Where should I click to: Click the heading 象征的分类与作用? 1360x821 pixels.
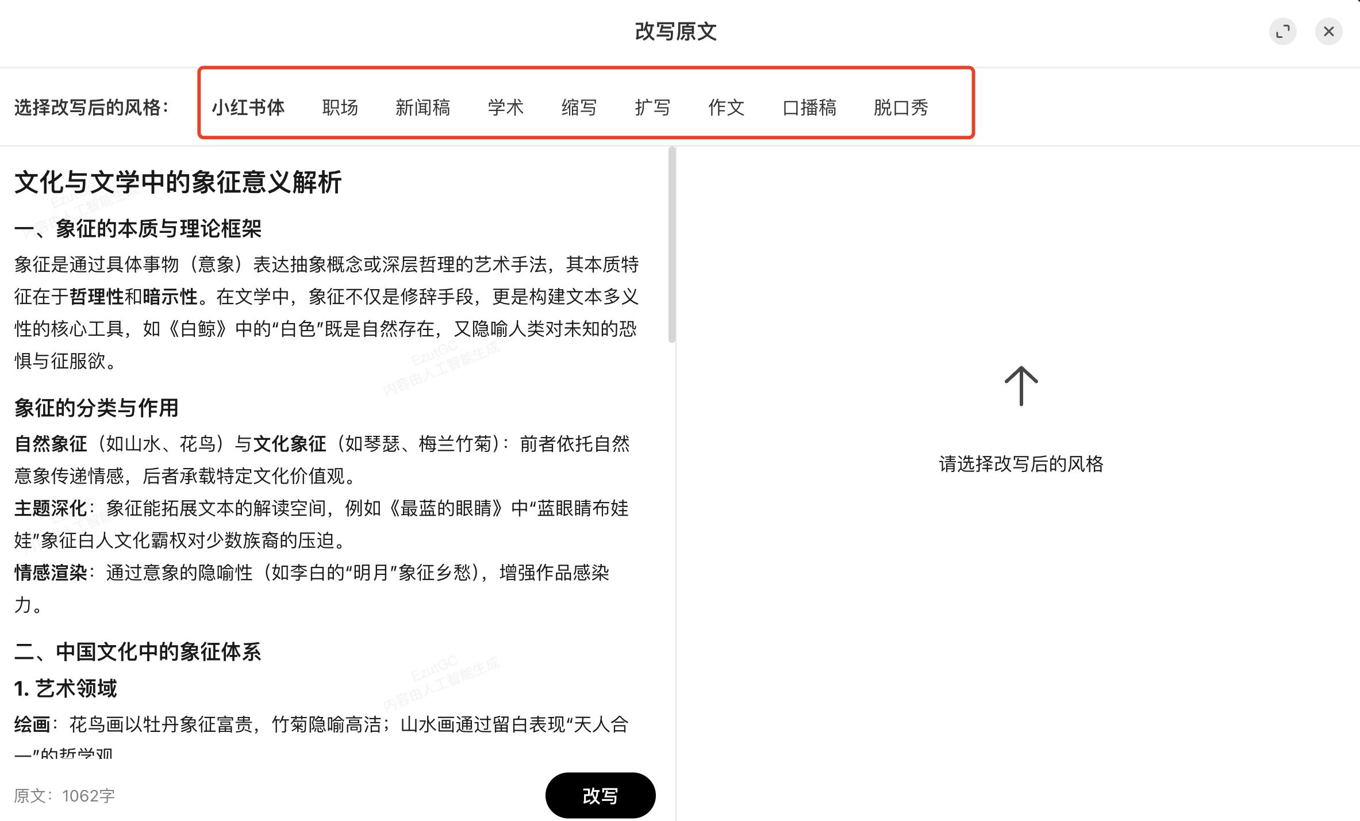97,408
